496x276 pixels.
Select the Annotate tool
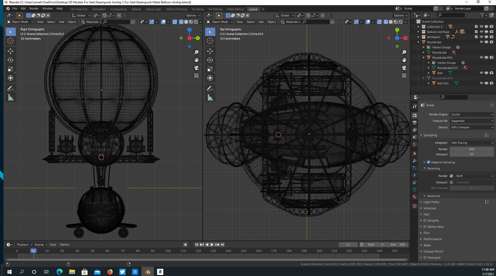coord(10,88)
